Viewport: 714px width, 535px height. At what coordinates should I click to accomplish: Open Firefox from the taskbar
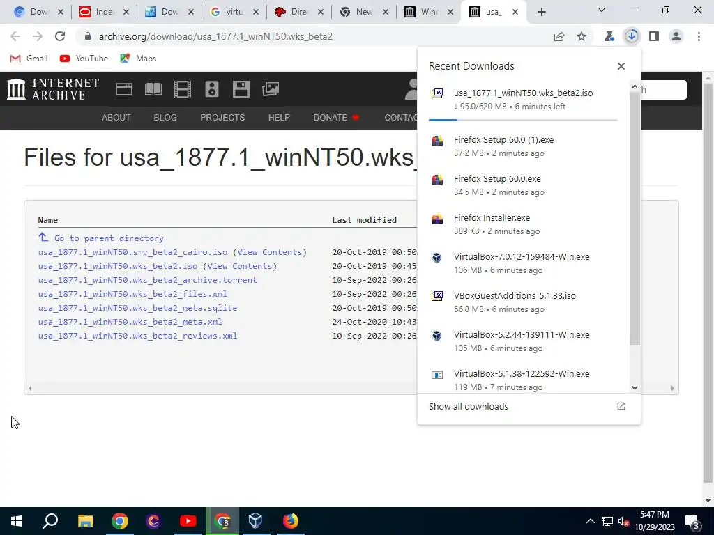point(290,521)
